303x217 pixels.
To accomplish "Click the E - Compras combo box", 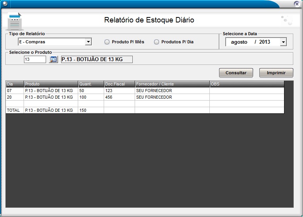I will 55,42.
